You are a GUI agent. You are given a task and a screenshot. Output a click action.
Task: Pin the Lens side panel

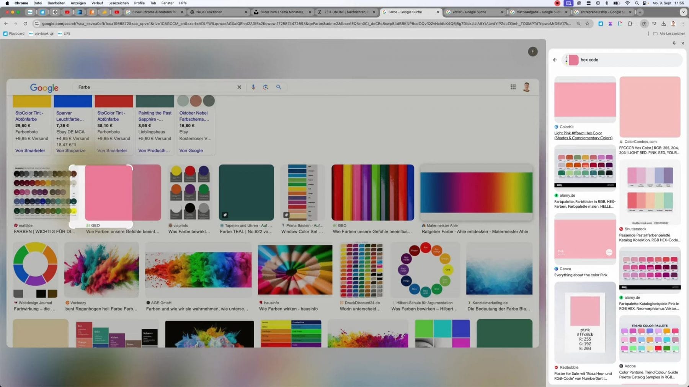tap(674, 43)
